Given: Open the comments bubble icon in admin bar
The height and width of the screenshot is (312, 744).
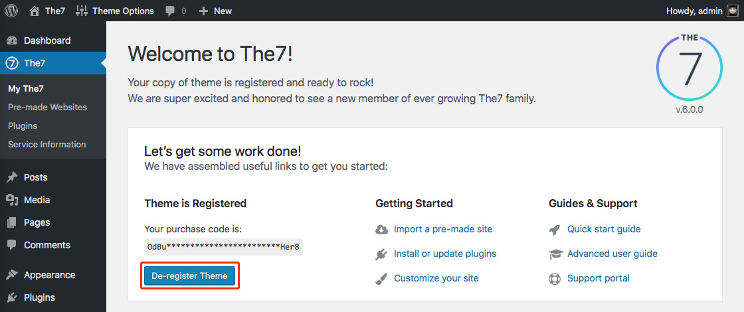Looking at the screenshot, I should [171, 11].
